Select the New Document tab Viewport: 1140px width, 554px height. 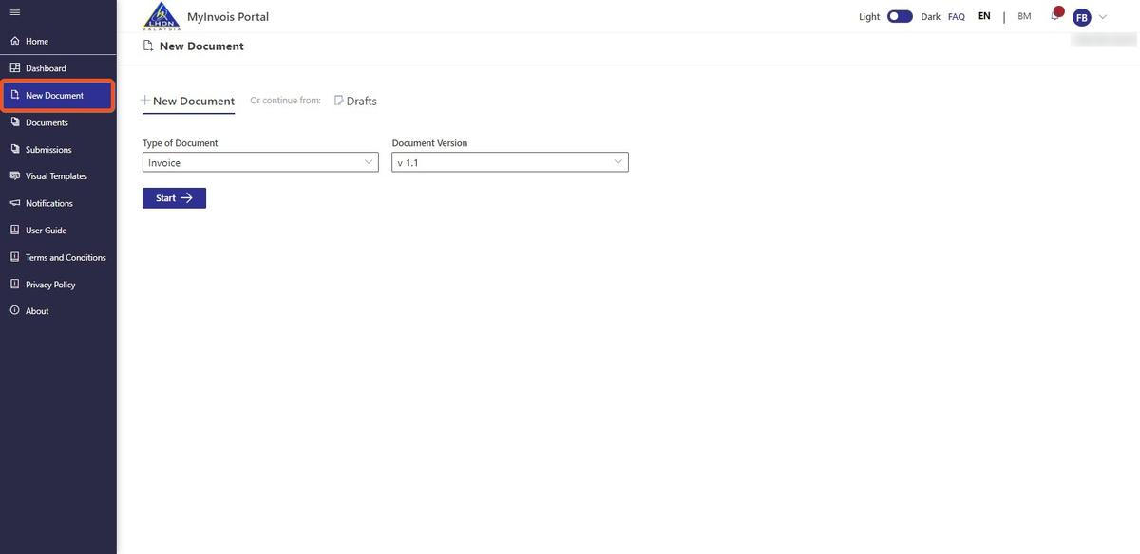[x=188, y=101]
